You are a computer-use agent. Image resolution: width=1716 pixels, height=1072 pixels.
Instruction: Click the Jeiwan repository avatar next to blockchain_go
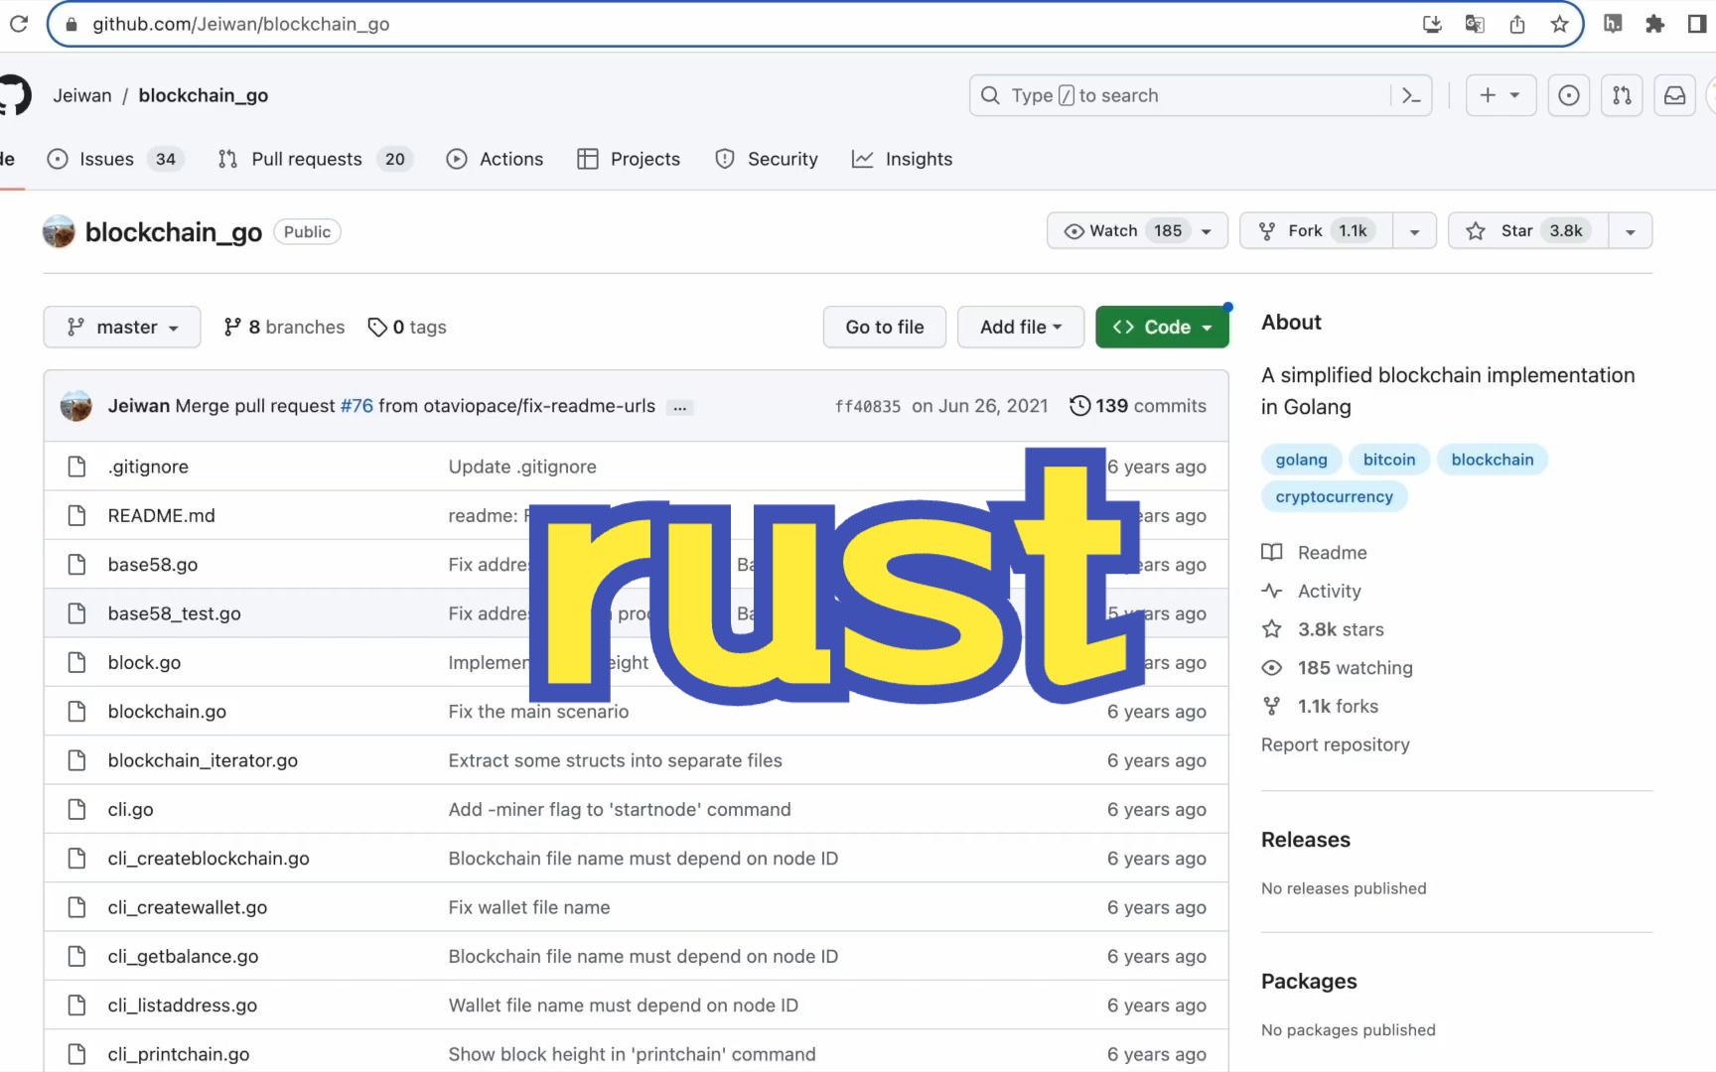tap(59, 231)
